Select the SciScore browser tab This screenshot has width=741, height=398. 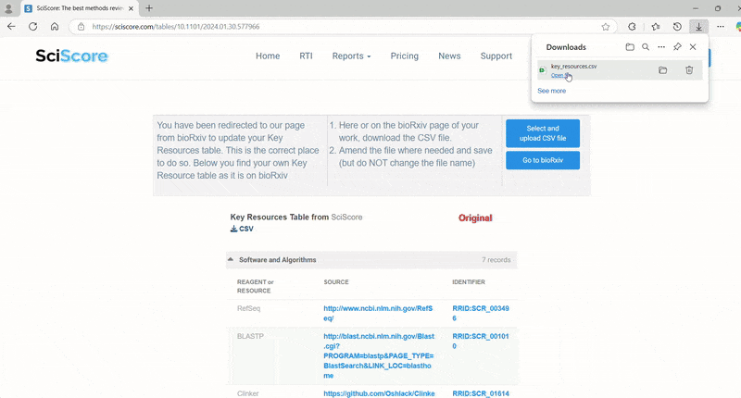click(x=80, y=8)
